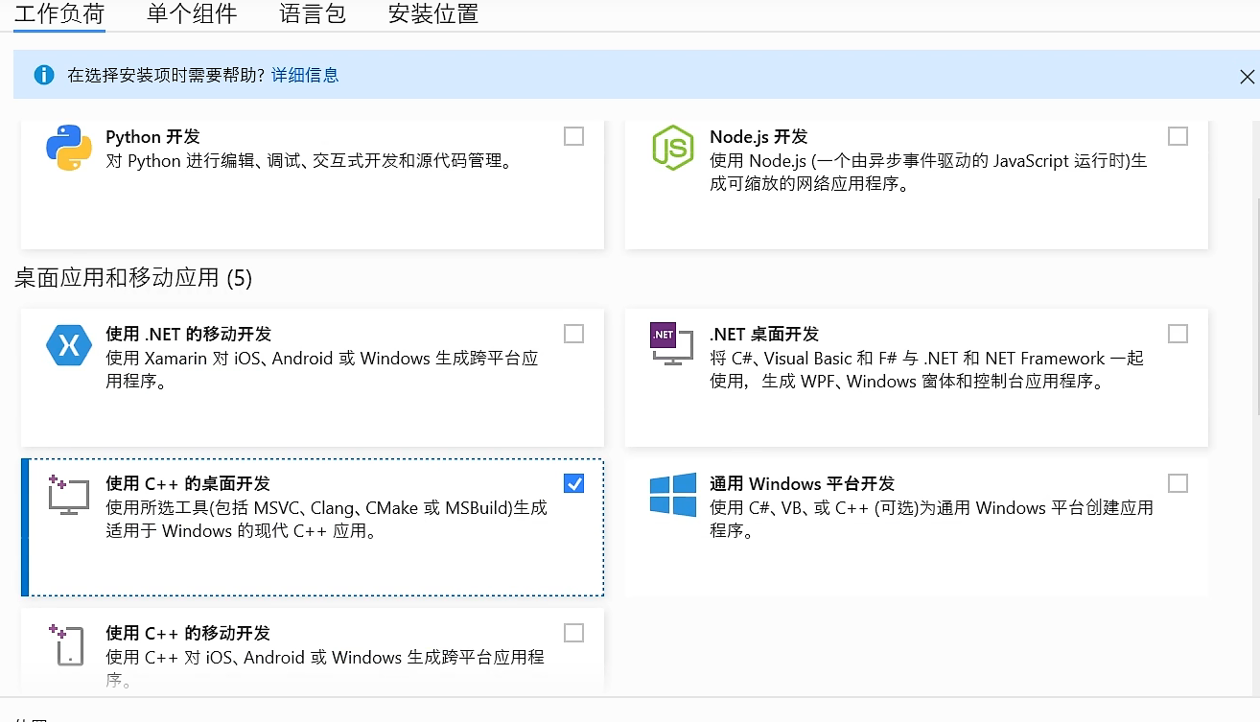This screenshot has width=1260, height=722.
Task: Click the 使用 C++ 的移动开发 title
Action: click(x=188, y=633)
